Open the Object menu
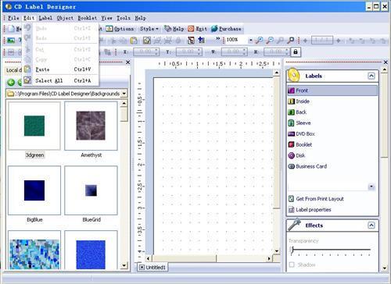 coord(65,18)
